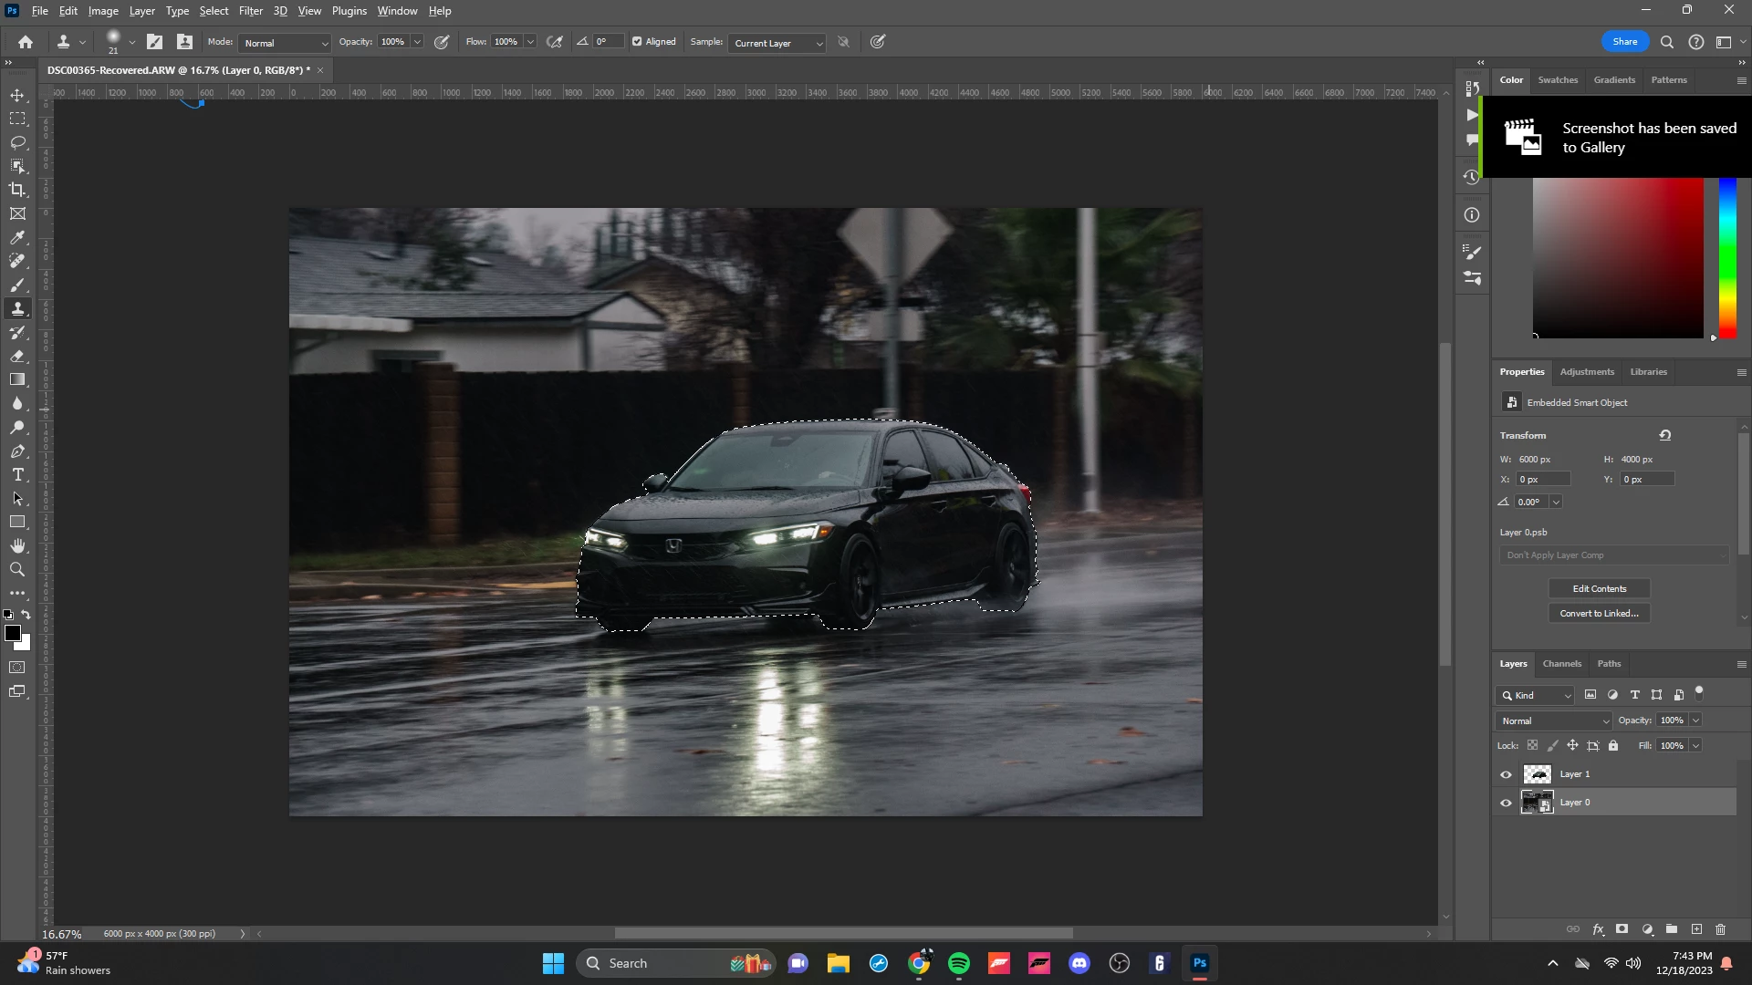Select the Lasso tool

point(17,142)
